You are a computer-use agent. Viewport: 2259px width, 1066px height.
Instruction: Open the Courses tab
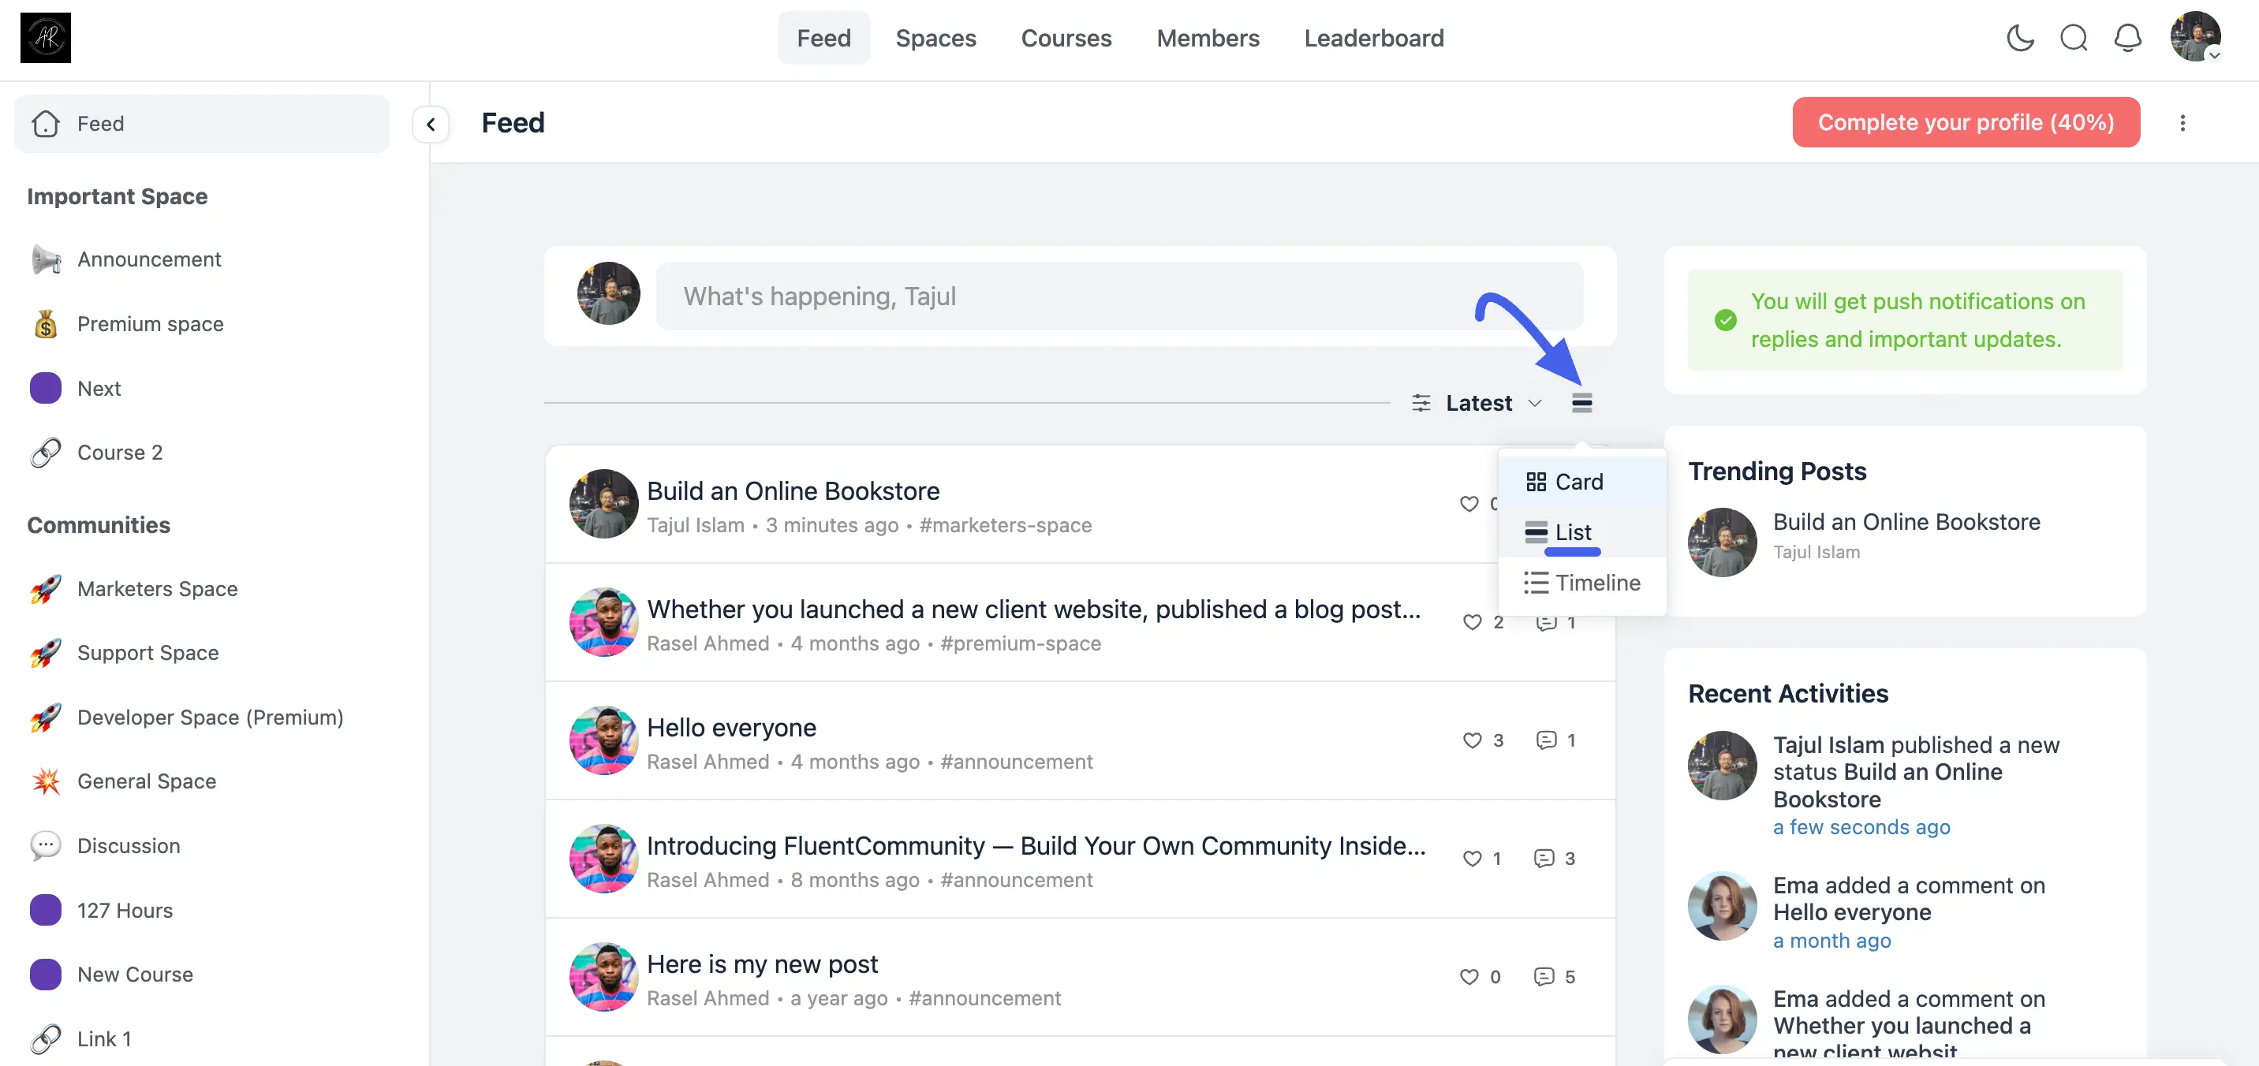pyautogui.click(x=1066, y=38)
